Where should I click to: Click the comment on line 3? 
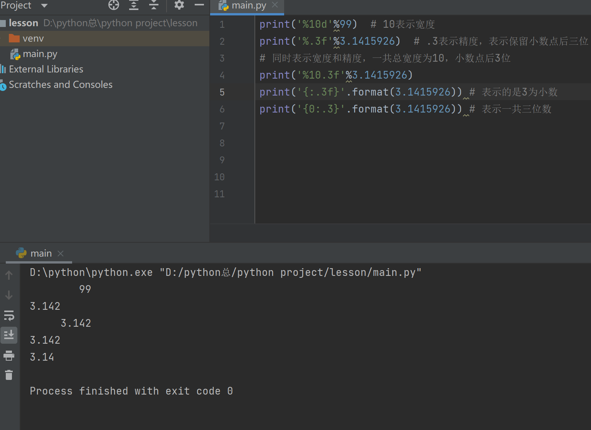pos(385,58)
